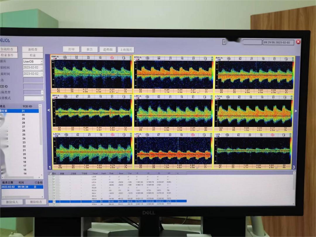Screen dimensions: 316x237
Task: Click the patient name input field
Action: (33, 80)
